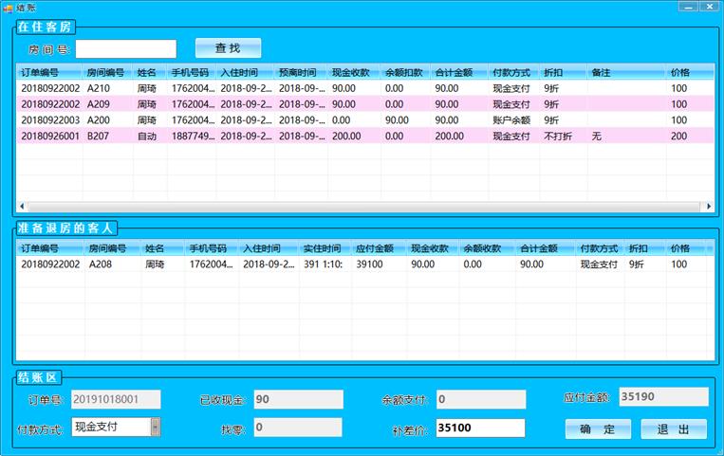Select the room A210 row in the in-house table
The height and width of the screenshot is (456, 724).
105,88
